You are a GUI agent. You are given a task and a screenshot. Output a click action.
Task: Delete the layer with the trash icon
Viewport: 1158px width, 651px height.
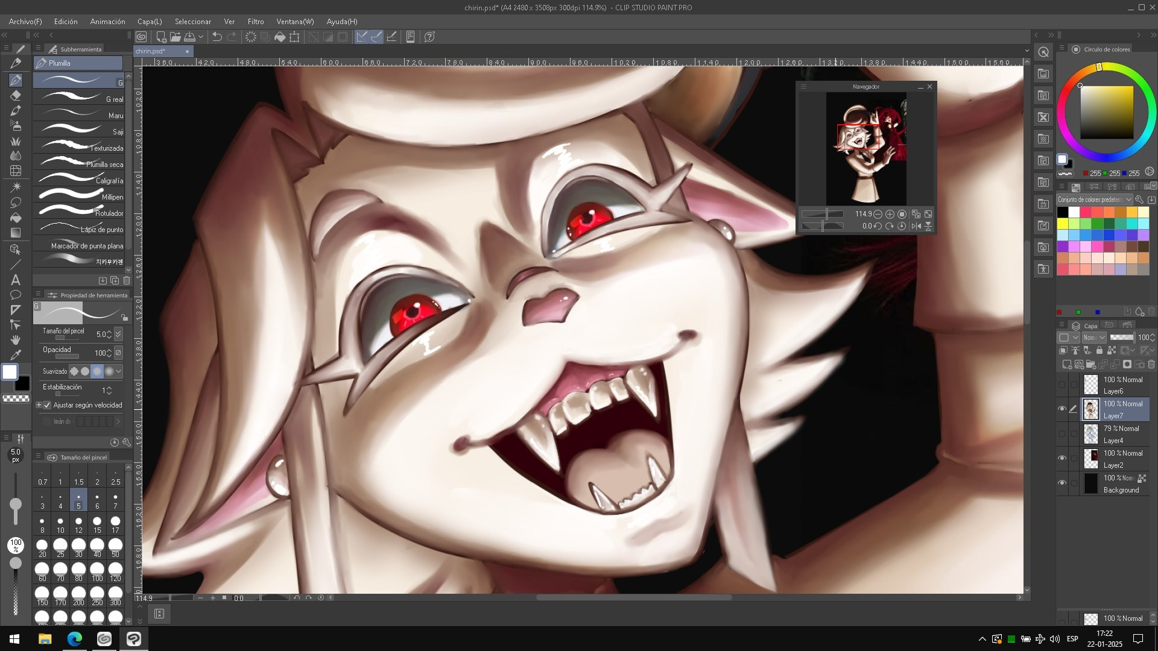click(1151, 365)
